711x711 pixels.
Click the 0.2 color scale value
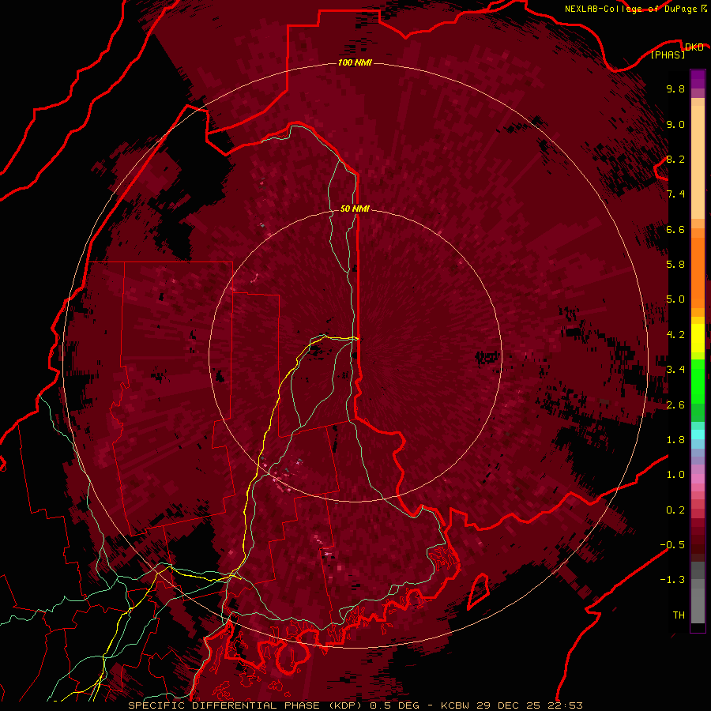675,510
